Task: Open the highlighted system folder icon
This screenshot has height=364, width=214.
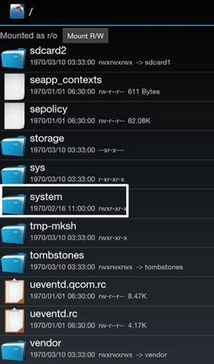Action: tap(13, 203)
